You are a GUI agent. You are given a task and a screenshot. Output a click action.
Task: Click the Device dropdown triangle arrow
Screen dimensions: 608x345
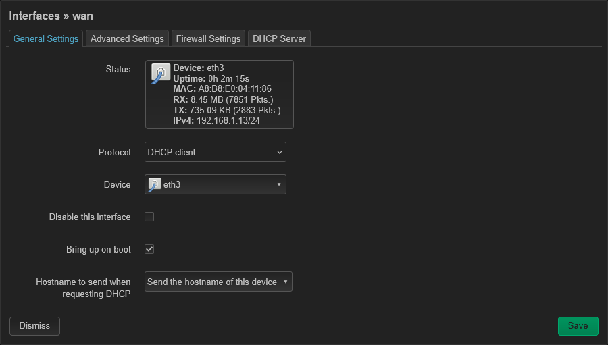click(x=279, y=184)
